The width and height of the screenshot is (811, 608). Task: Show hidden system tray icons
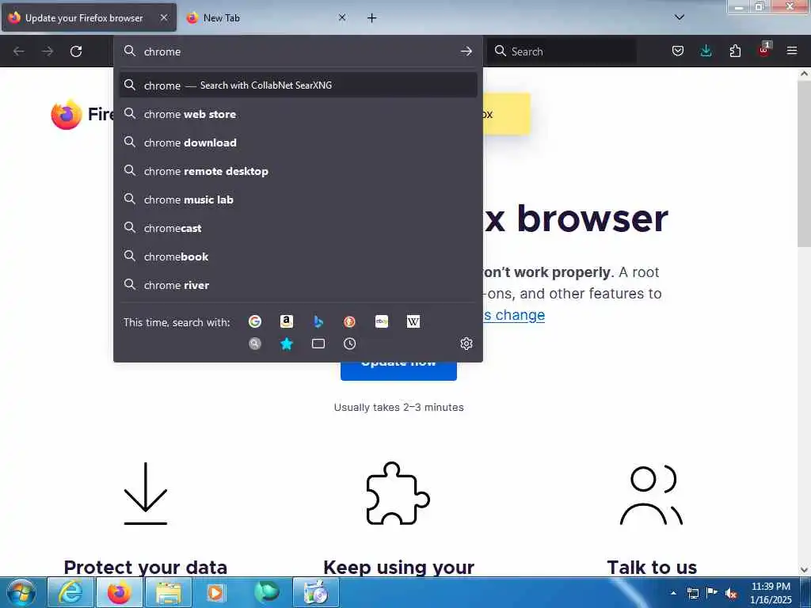tap(673, 593)
